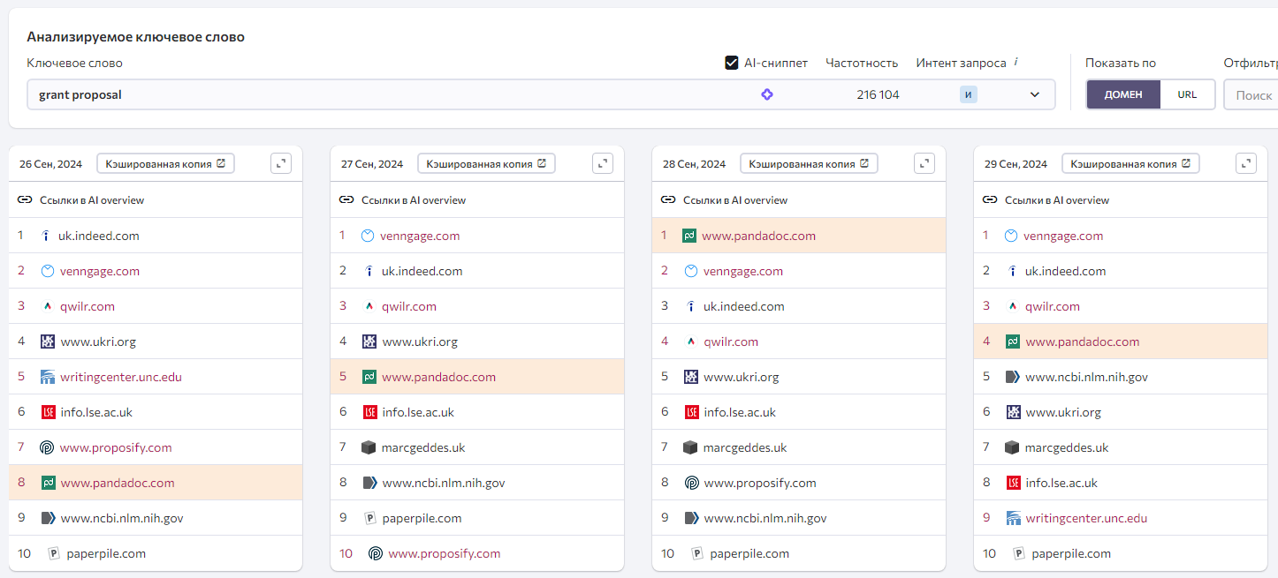Image resolution: width=1278 pixels, height=578 pixels.
Task: Open cached copy for 26 Сен, 2024
Action: coord(165,163)
